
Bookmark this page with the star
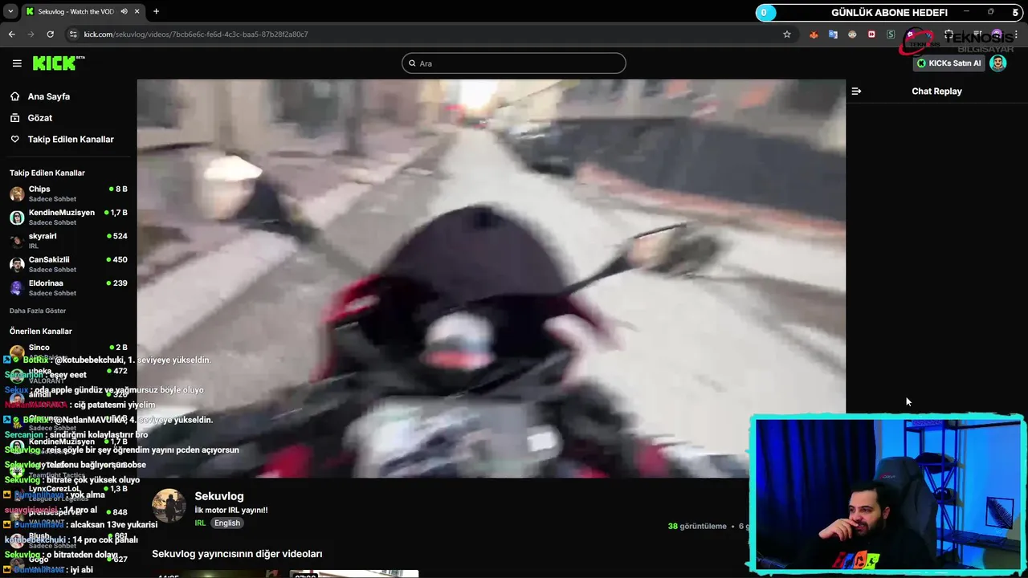787,35
